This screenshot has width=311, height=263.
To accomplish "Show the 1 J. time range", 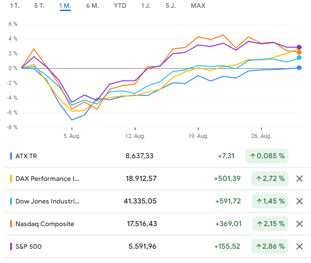I will [x=146, y=6].
